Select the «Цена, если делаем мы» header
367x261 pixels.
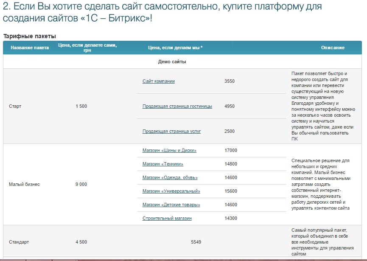point(175,48)
